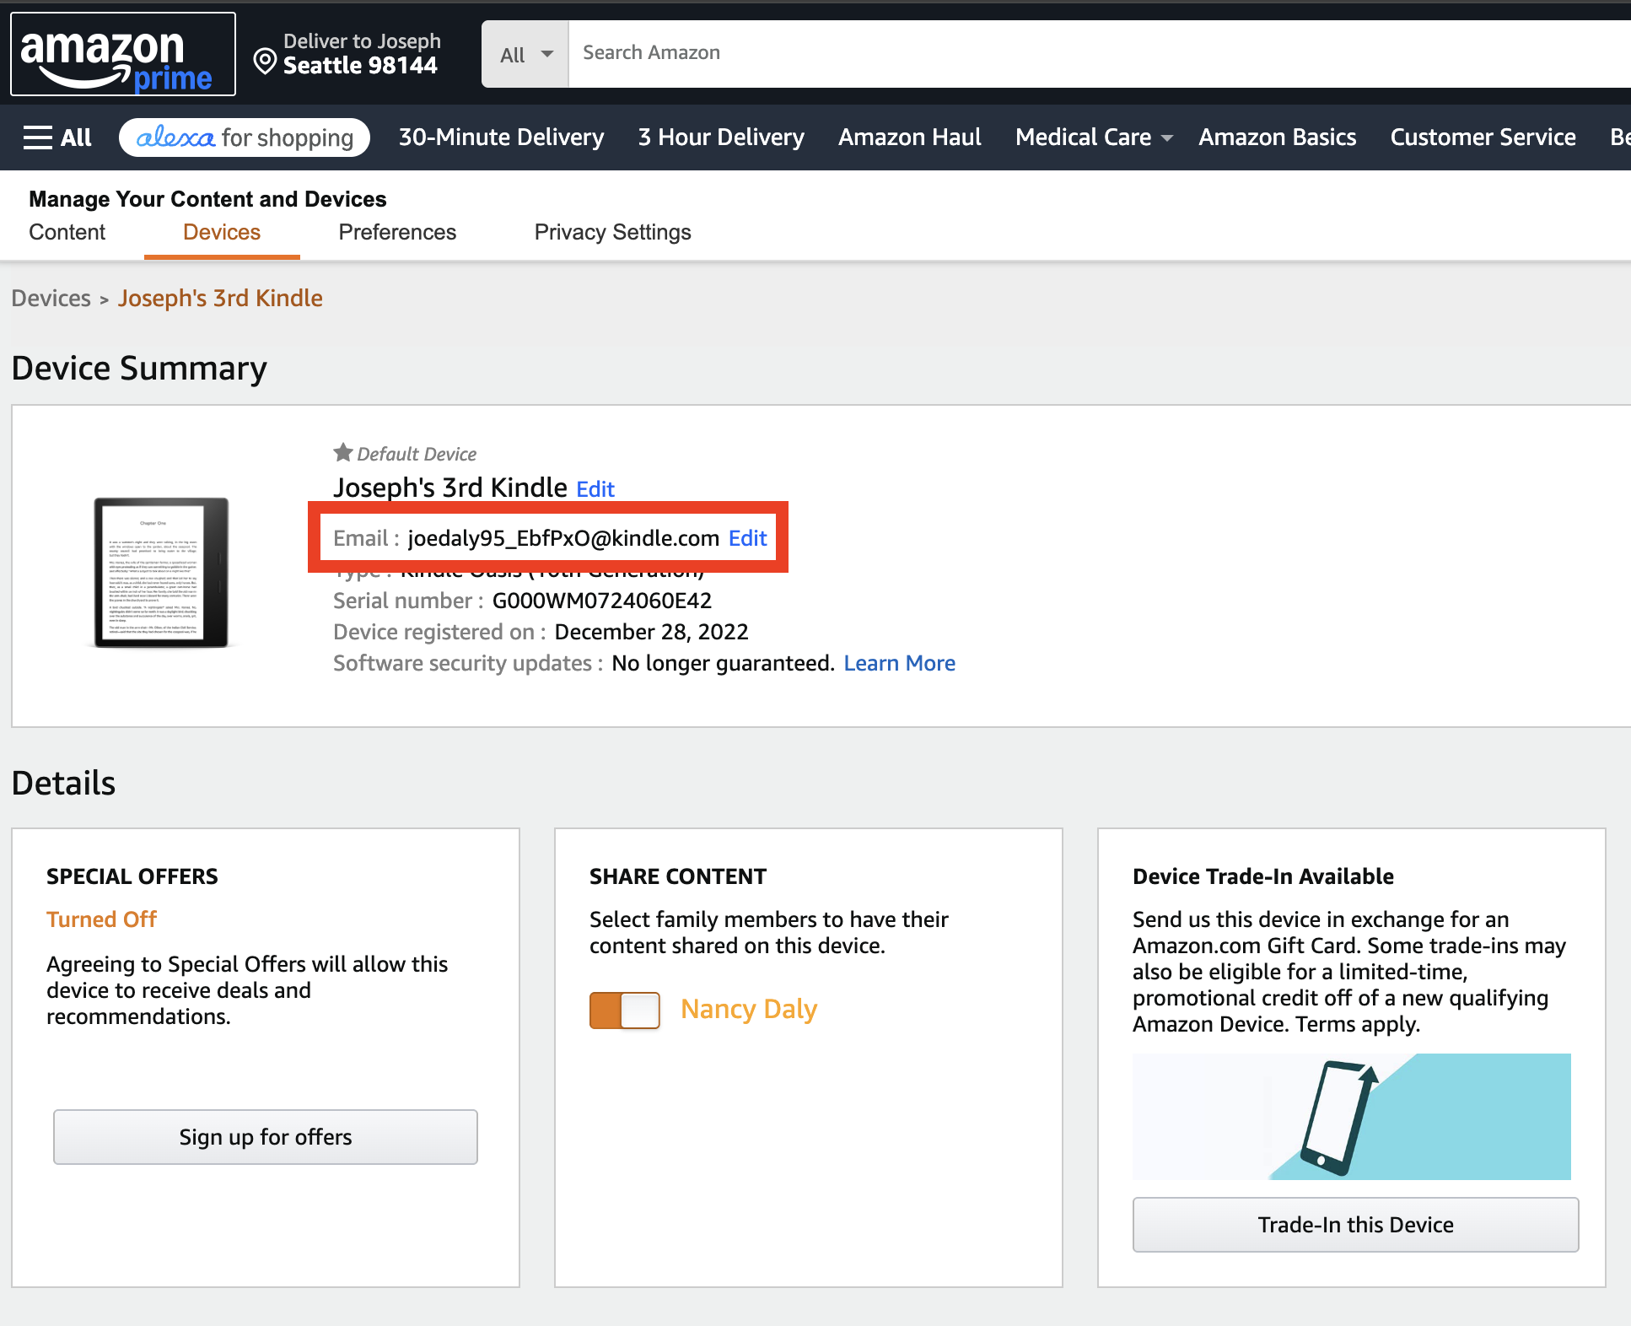Expand the Medical Care menu
The width and height of the screenshot is (1631, 1326).
coord(1093,137)
